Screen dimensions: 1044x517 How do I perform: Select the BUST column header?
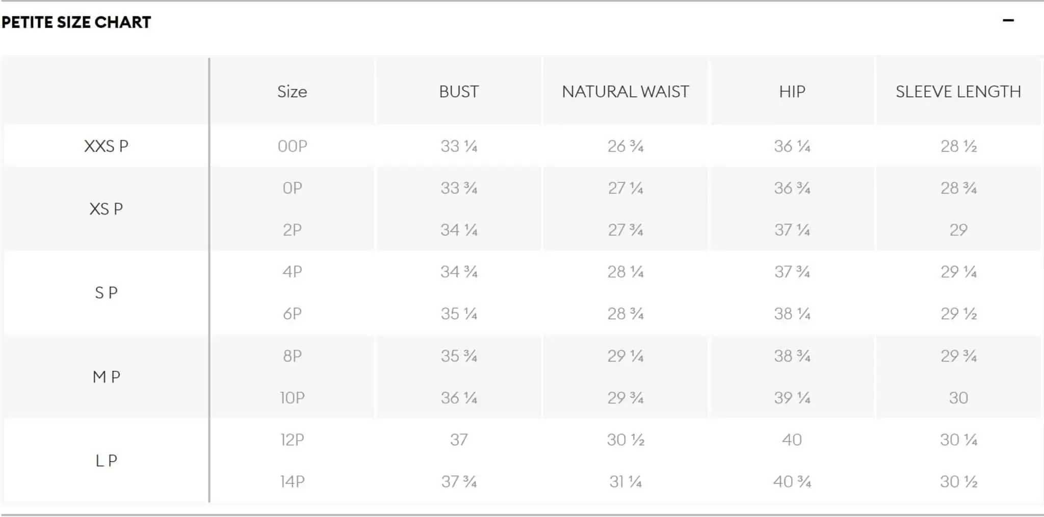459,92
